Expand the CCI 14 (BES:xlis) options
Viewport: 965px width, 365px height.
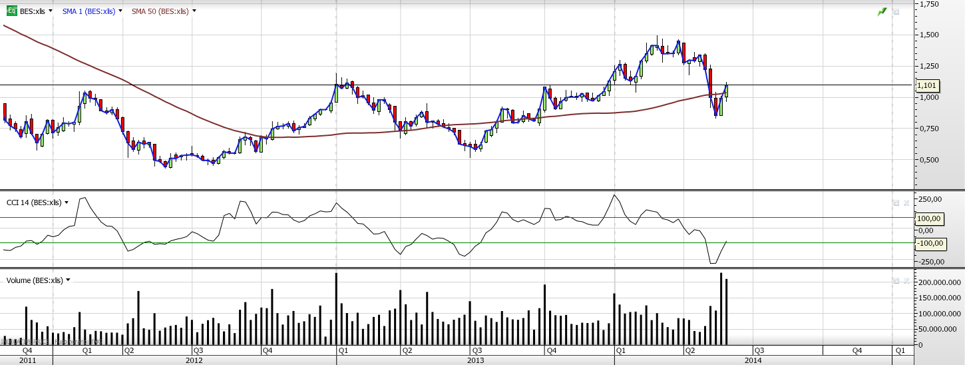(67, 202)
